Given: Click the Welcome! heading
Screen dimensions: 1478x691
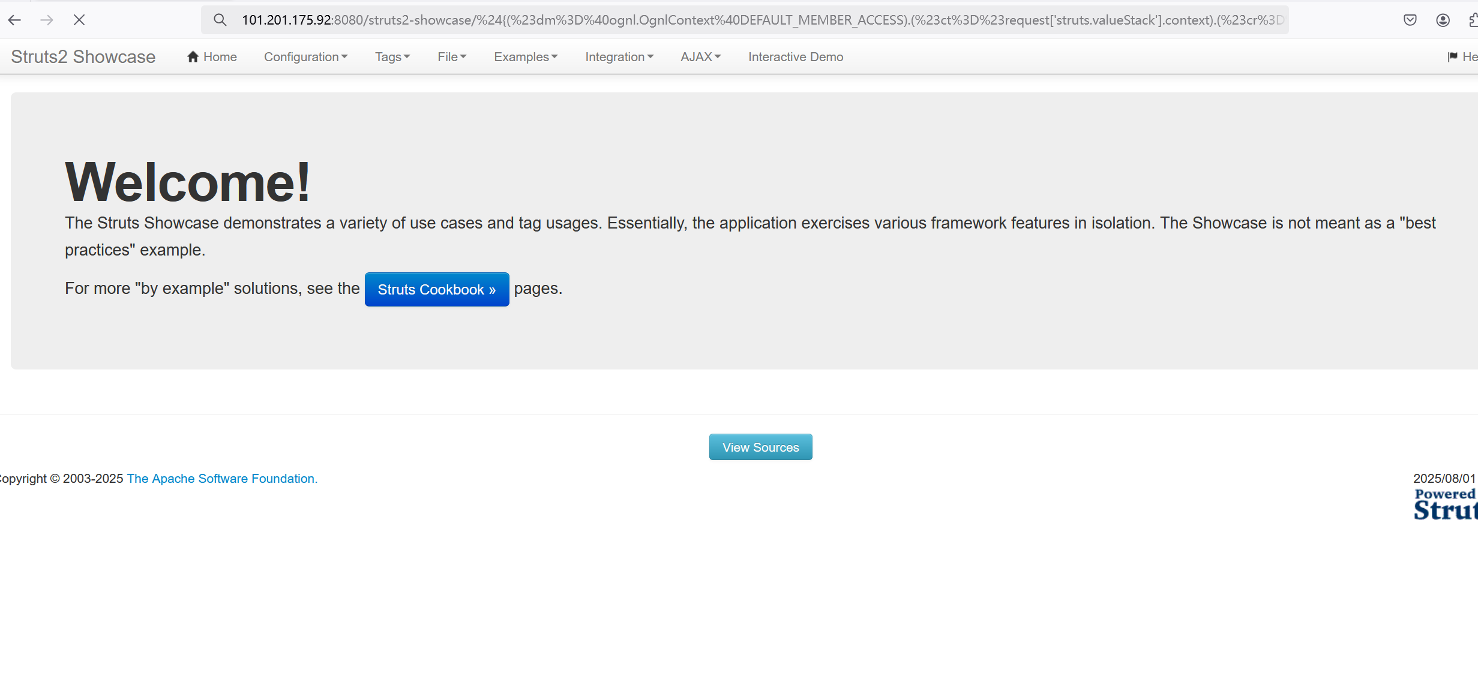Looking at the screenshot, I should pos(187,182).
